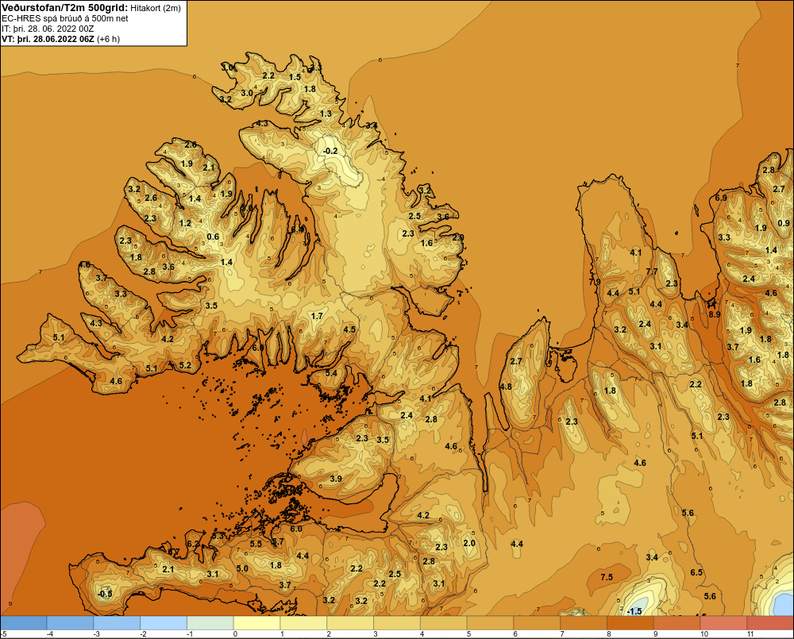The height and width of the screenshot is (639, 794).
Task: Click the 0.6 temperature value
Action: click(x=213, y=237)
